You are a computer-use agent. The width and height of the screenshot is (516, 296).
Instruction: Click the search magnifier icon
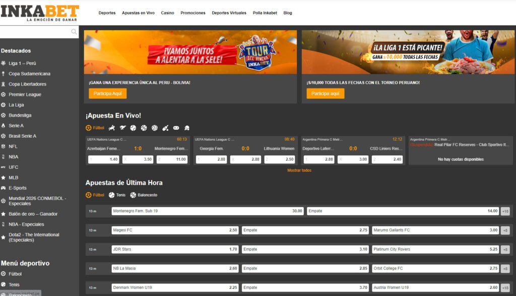[x=74, y=32]
